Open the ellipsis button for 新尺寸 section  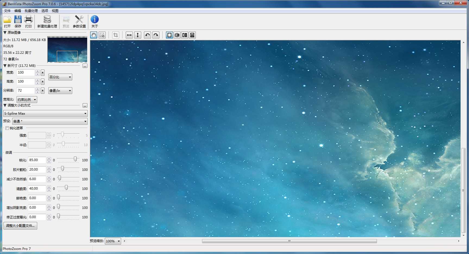point(85,66)
